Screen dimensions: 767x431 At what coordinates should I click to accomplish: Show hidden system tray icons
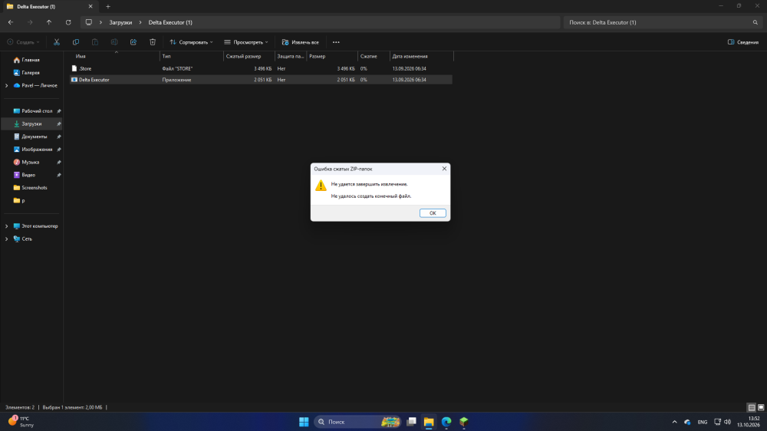pos(674,422)
